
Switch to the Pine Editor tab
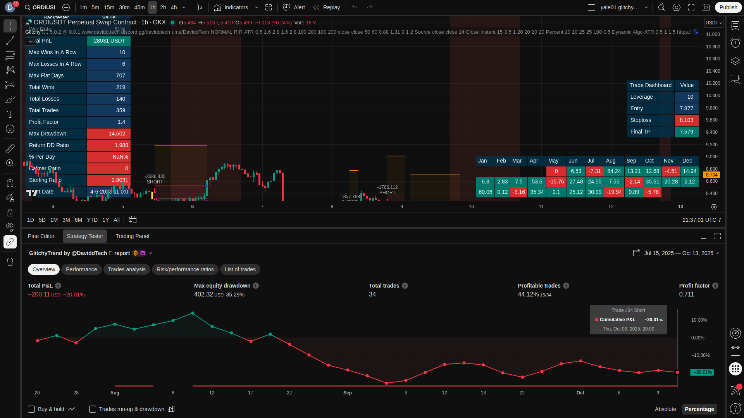coord(41,236)
